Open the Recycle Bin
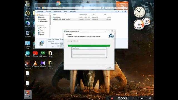Viewport: 178px width, 100px height. pyautogui.click(x=28, y=34)
